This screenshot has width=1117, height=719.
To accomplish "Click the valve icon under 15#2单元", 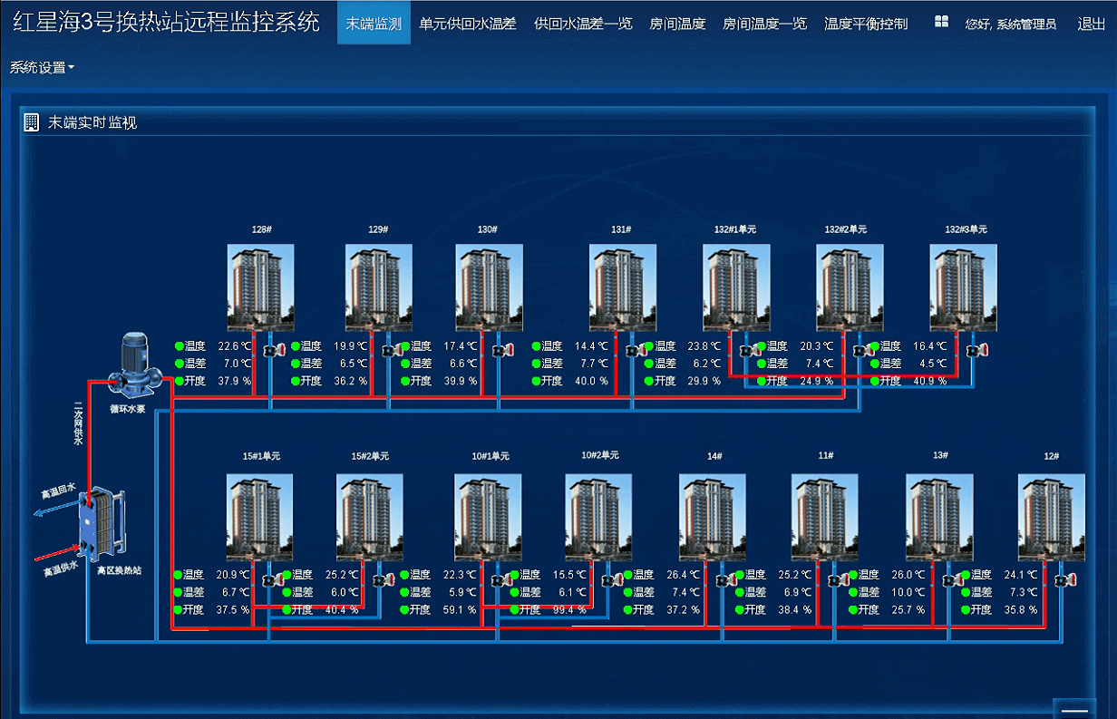I will click(x=383, y=579).
